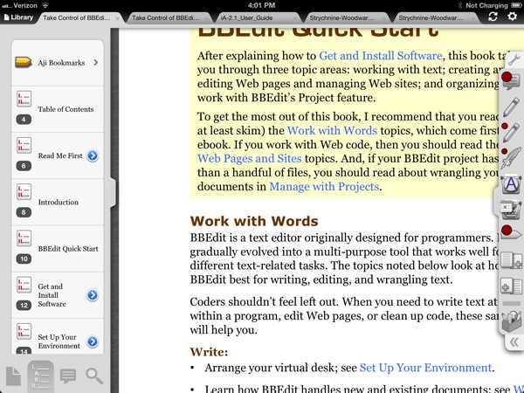The width and height of the screenshot is (524, 393).
Task: Click the Work with Words heading
Action: coord(254,221)
